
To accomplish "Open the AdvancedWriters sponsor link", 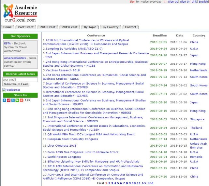I will coord(15,58).
